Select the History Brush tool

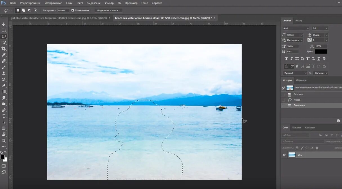pos(4,80)
